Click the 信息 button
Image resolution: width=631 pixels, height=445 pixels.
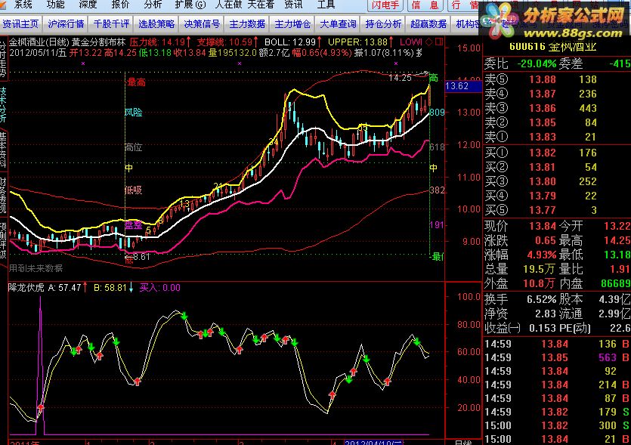pyautogui.click(x=425, y=5)
